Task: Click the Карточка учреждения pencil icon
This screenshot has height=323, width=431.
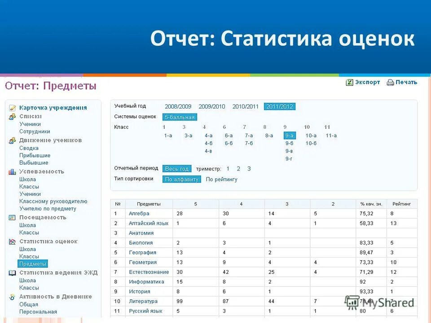Action: click(12, 108)
